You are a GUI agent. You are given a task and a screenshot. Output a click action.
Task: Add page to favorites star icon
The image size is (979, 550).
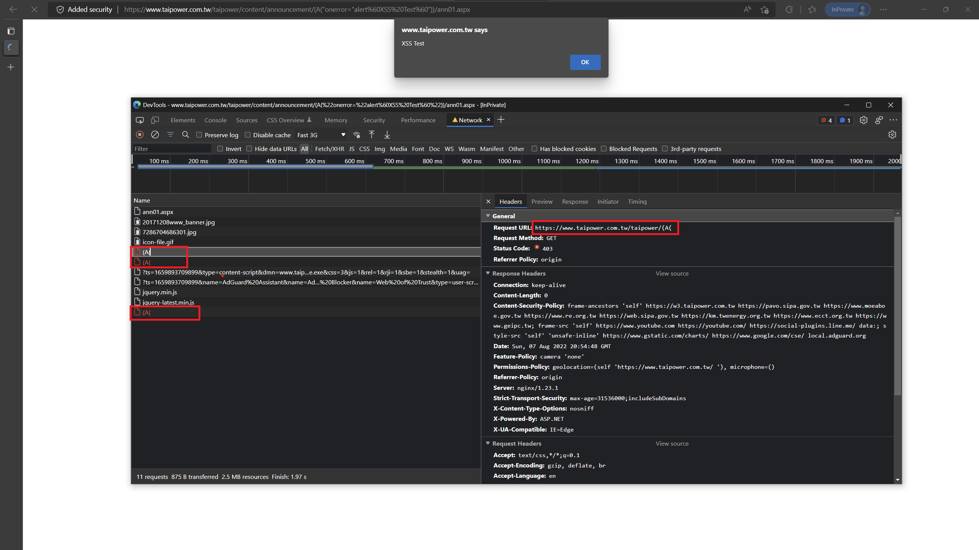click(x=764, y=10)
